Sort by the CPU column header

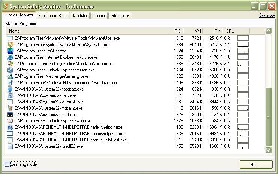pyautogui.click(x=236, y=31)
